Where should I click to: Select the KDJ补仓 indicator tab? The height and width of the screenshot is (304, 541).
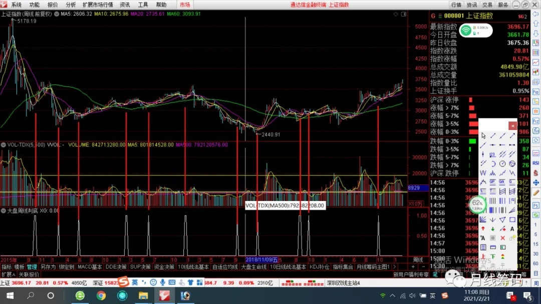319,267
